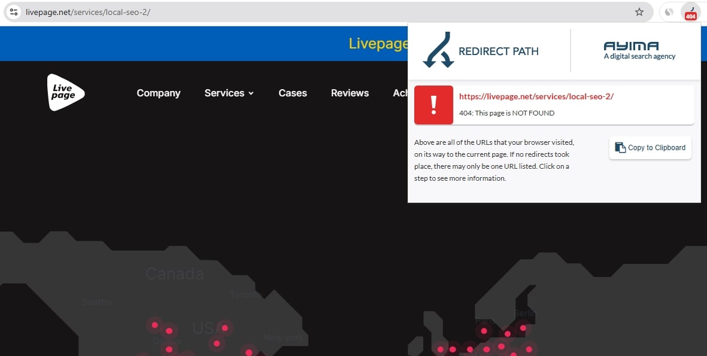This screenshot has height=356, width=707.
Task: Click the yellow Livepage banner text
Action: click(x=378, y=44)
